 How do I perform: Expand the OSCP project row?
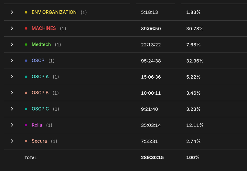[12, 61]
